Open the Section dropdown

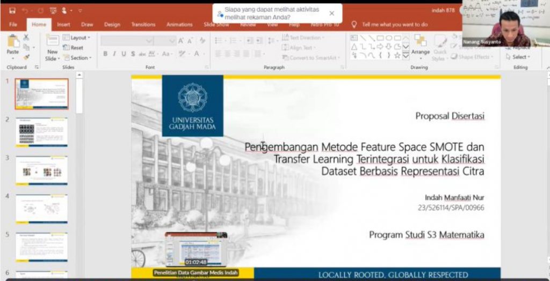77,58
